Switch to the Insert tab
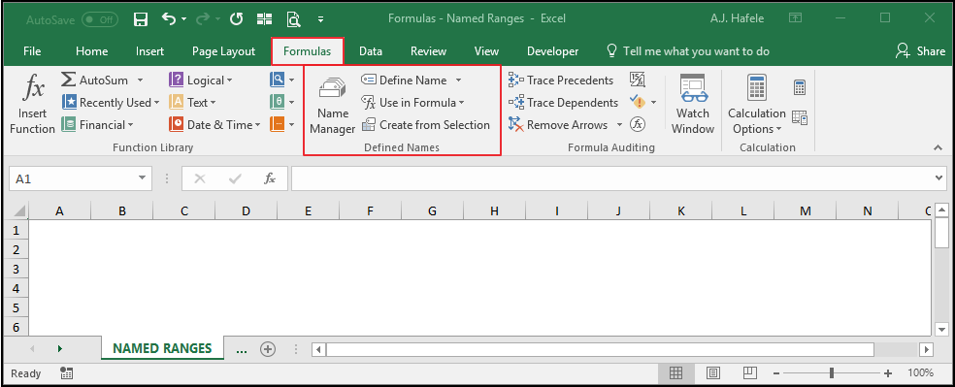This screenshot has width=955, height=387. 149,51
